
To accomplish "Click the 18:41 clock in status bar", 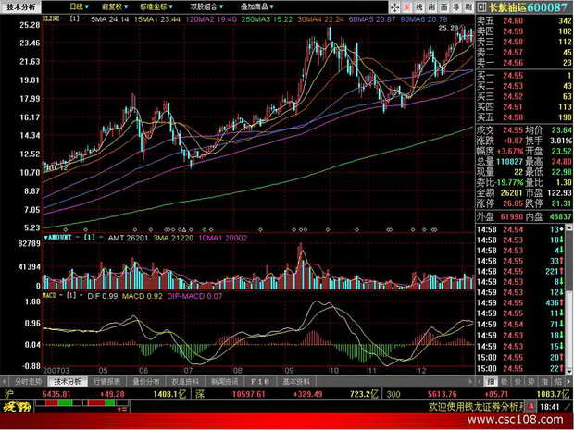I will coord(550,407).
